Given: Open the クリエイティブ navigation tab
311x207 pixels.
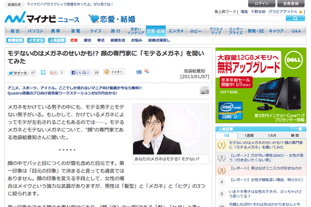Looking at the screenshot, I should click(216, 31).
